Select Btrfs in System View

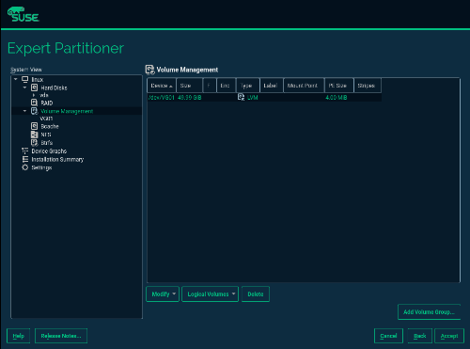point(47,143)
